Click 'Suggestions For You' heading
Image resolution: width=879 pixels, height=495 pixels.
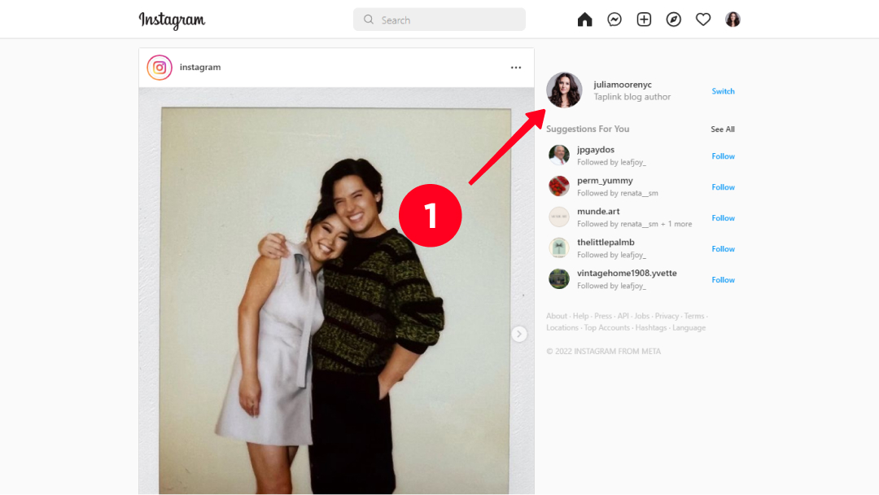[588, 129]
